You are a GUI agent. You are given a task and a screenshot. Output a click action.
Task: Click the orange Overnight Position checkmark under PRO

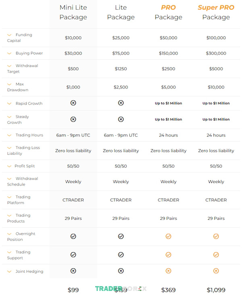point(169,236)
